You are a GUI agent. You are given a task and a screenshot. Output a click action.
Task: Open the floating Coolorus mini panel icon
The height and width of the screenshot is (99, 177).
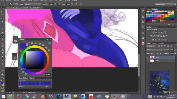[15, 41]
